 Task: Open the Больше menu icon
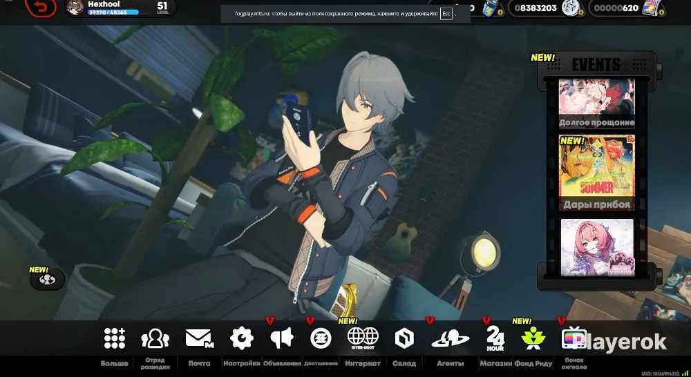click(115, 338)
